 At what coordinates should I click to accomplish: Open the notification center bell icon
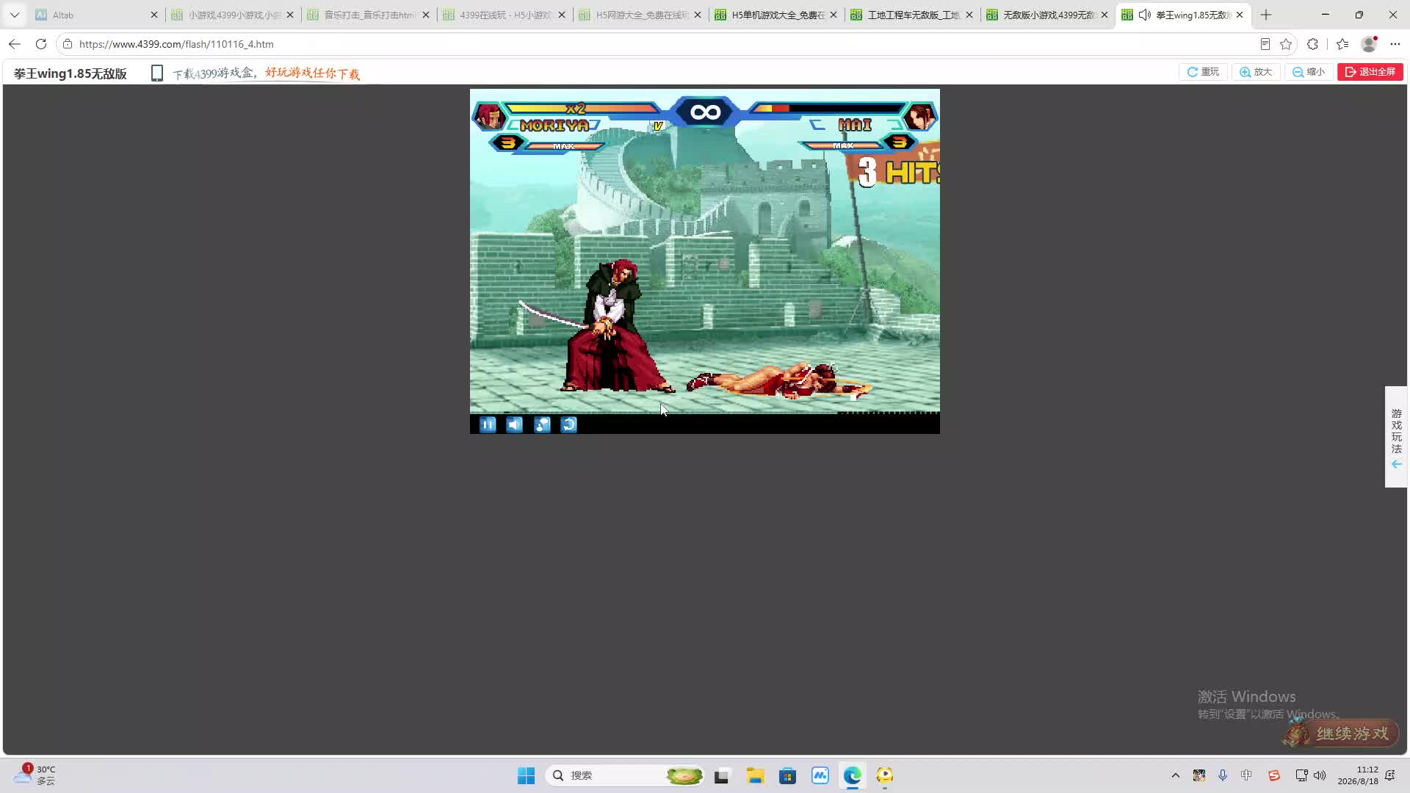(x=1390, y=775)
